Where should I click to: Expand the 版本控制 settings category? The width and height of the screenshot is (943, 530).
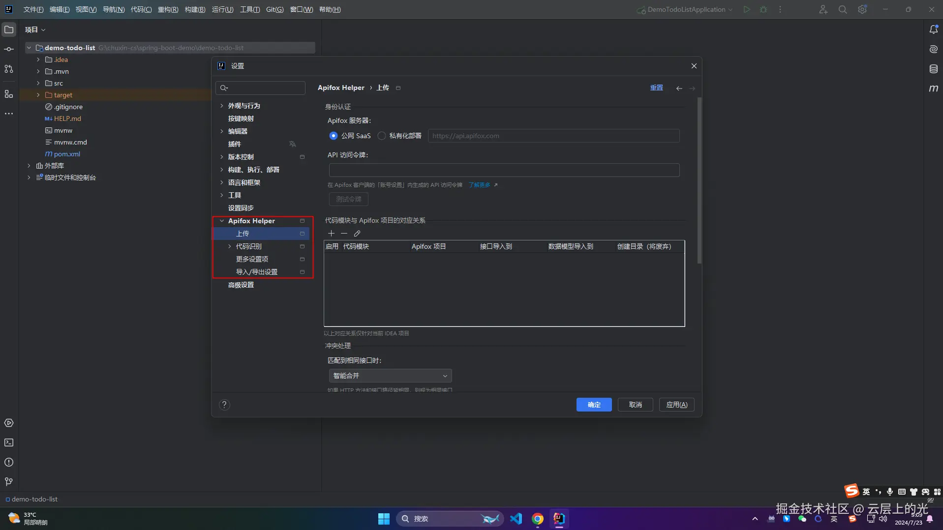click(x=222, y=157)
